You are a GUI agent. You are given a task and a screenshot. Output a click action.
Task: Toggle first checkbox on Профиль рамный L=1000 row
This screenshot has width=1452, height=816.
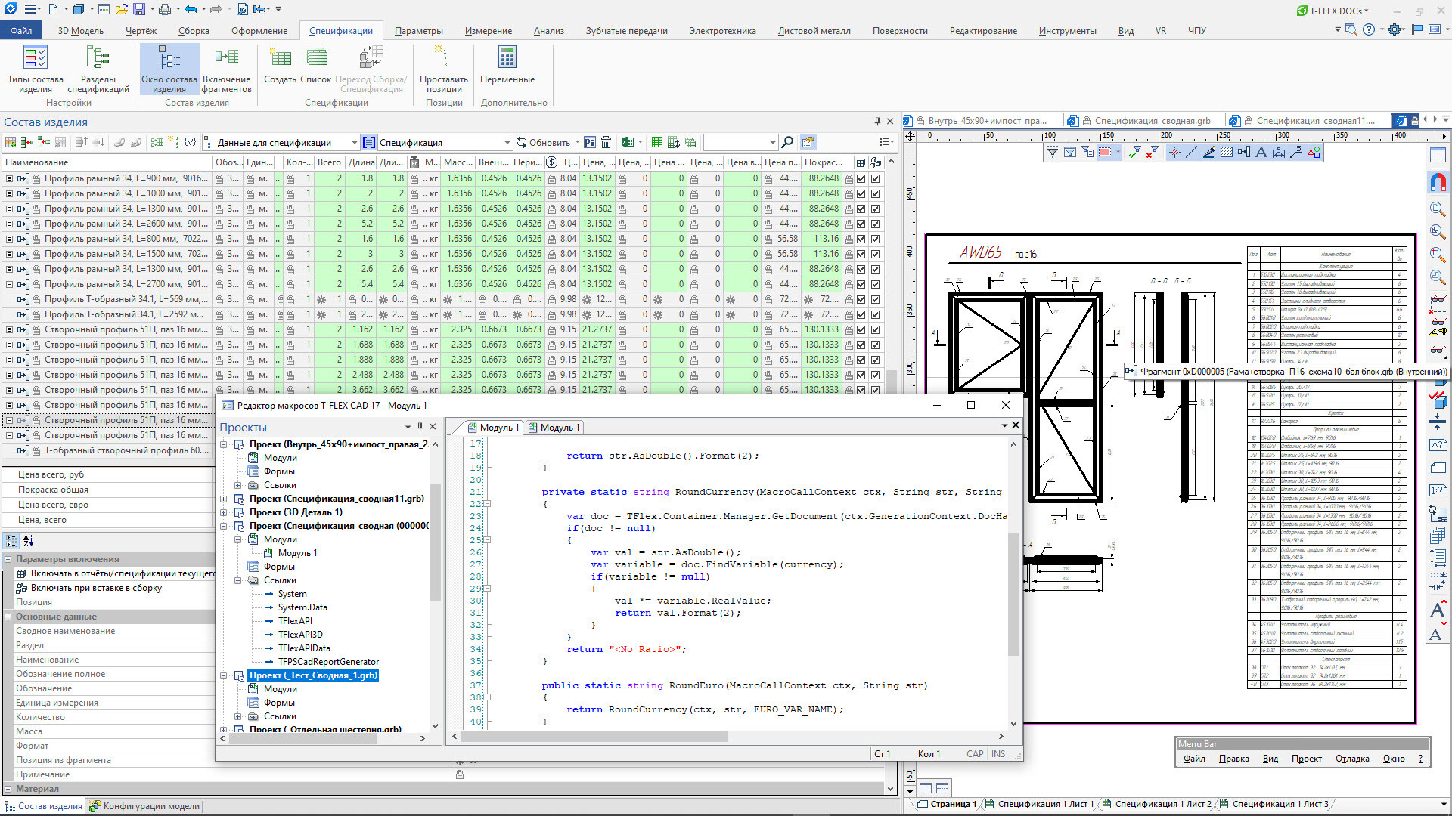pos(861,193)
